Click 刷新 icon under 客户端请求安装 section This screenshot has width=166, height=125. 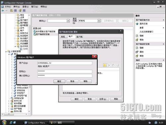137,48
